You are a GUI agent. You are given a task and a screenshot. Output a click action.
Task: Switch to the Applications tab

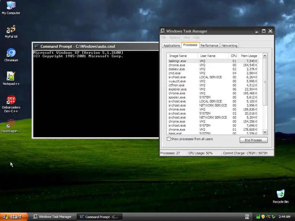click(x=172, y=45)
